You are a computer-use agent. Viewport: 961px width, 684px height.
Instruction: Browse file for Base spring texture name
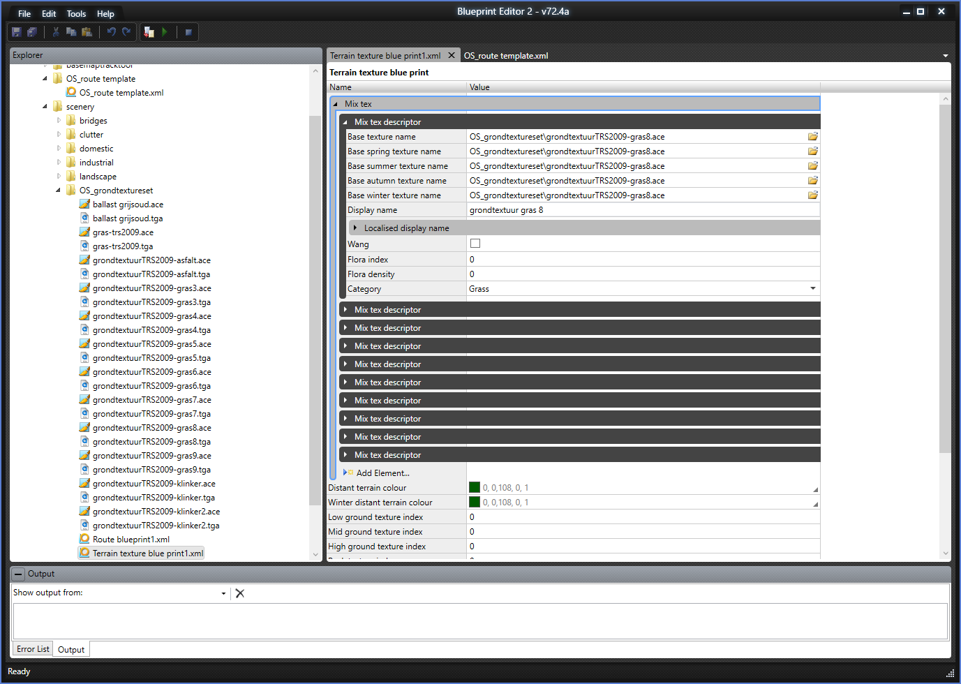pyautogui.click(x=813, y=151)
